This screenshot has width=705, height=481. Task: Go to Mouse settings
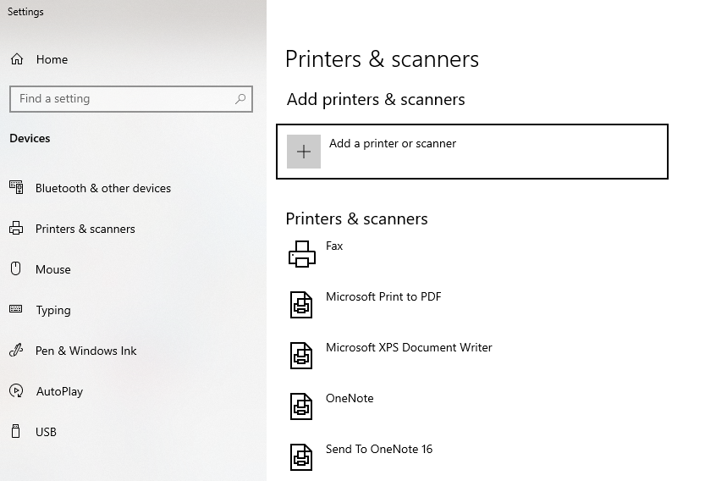point(53,269)
